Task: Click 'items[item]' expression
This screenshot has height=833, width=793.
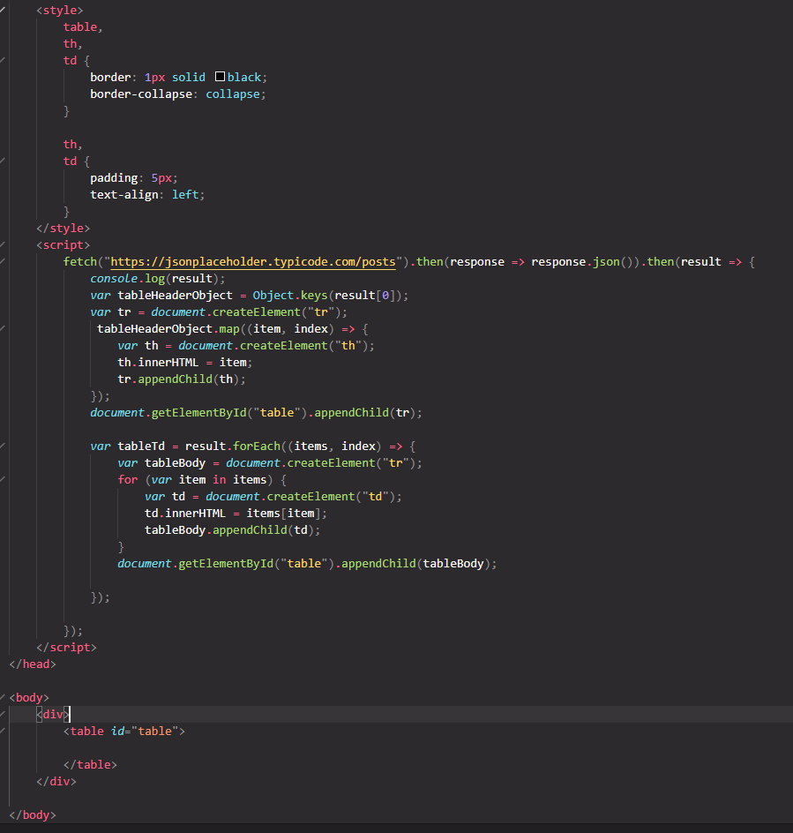Action: tap(284, 514)
